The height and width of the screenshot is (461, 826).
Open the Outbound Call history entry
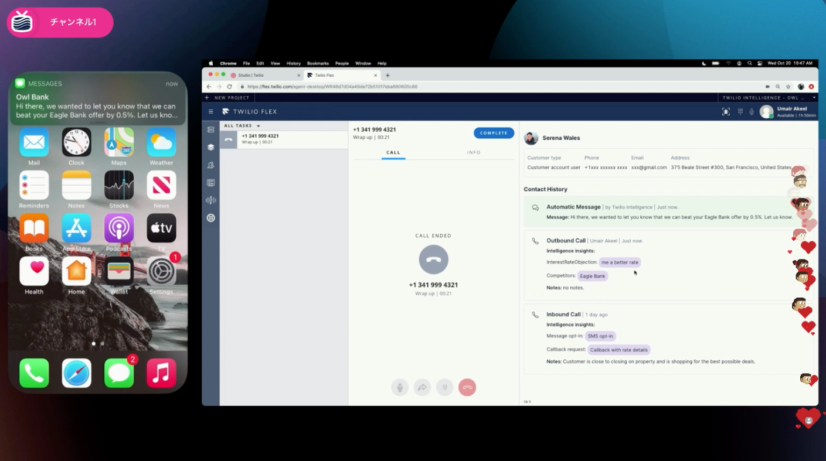(x=668, y=265)
